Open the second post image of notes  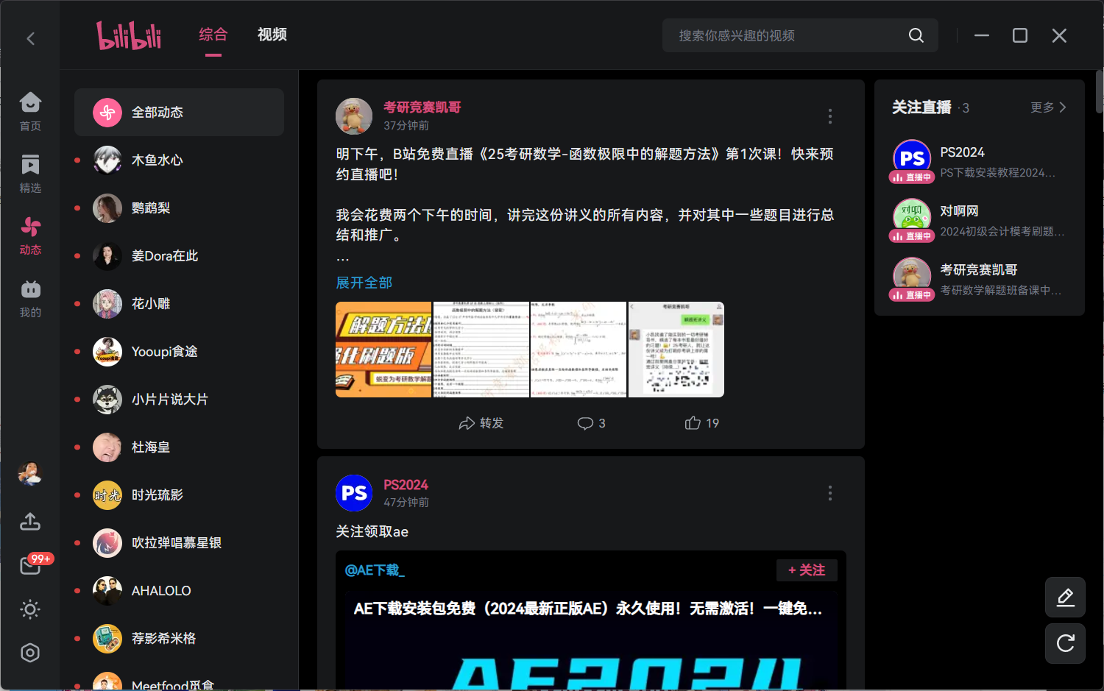coord(481,350)
